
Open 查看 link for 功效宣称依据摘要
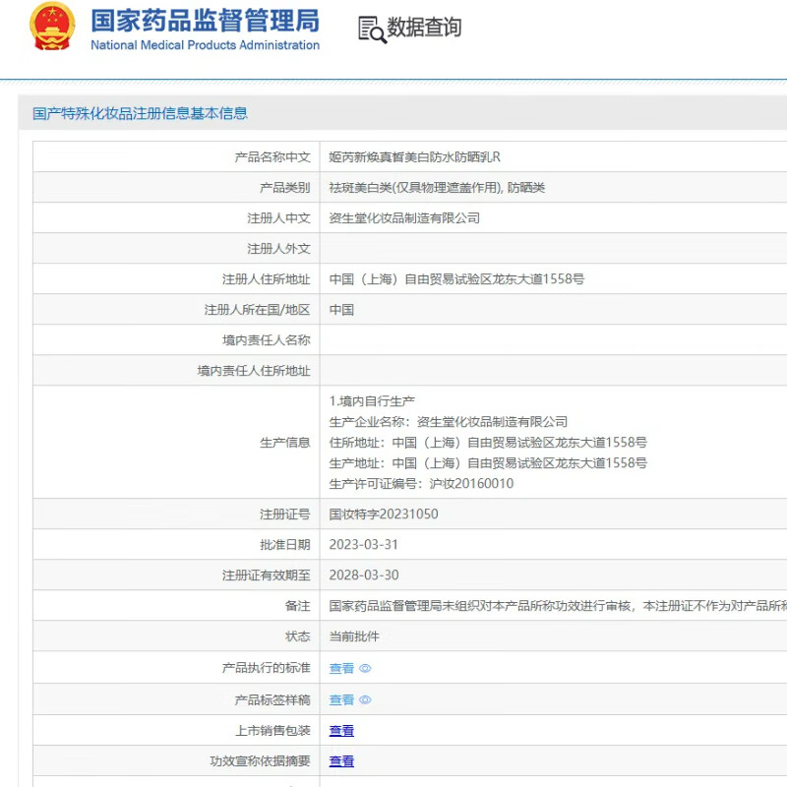coord(340,760)
